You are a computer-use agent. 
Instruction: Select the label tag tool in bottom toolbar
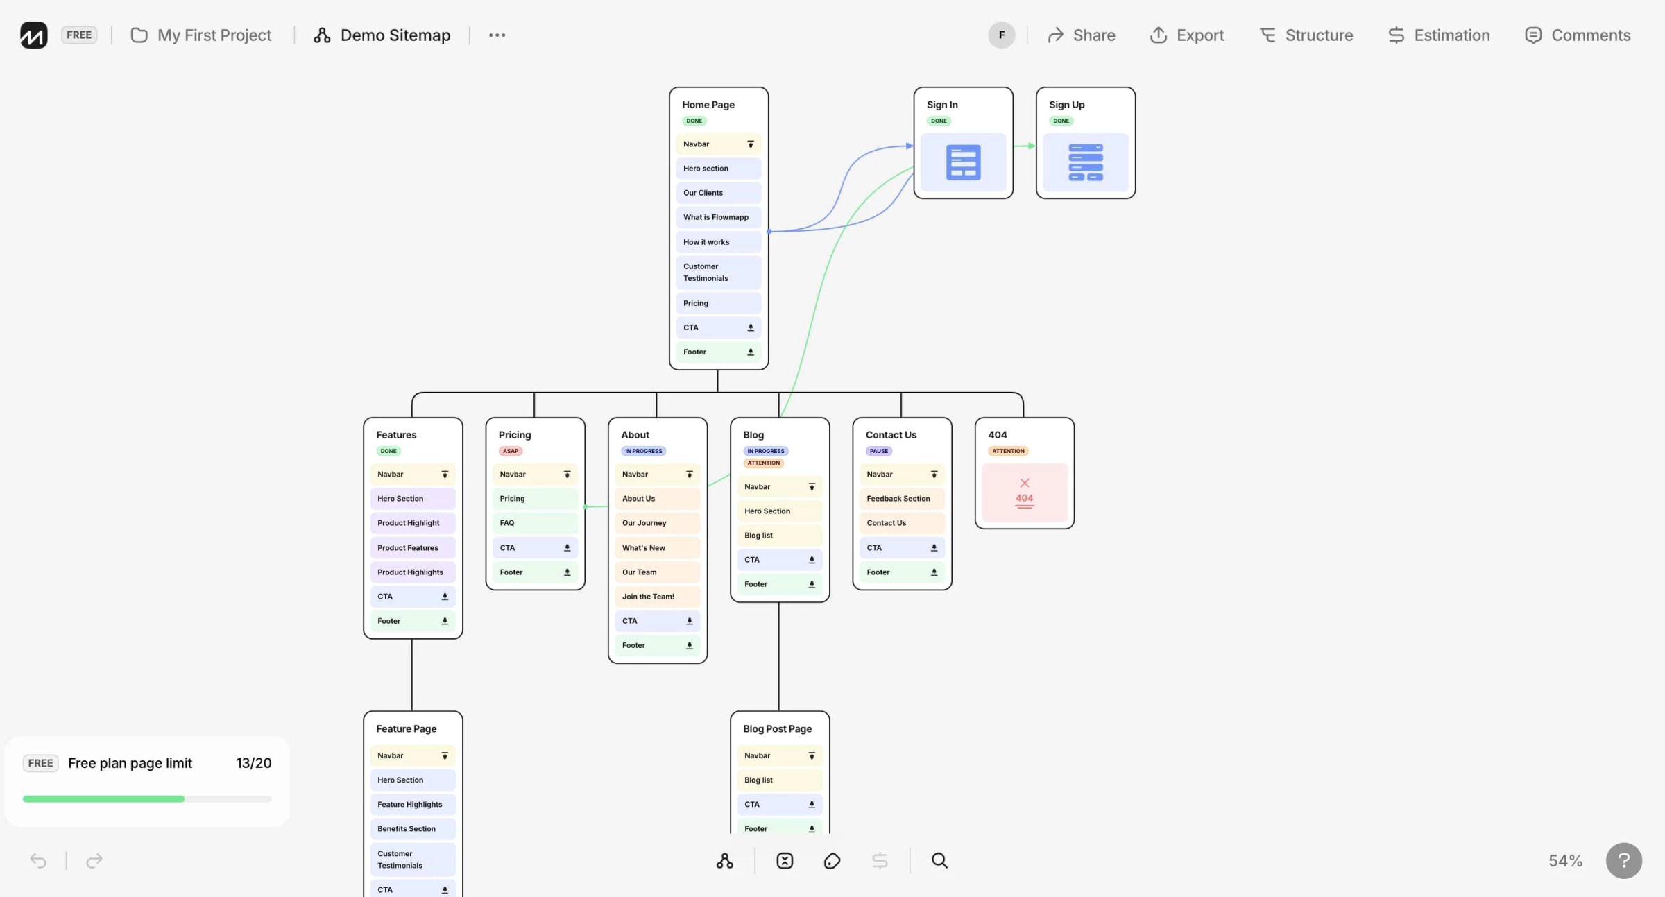(x=832, y=860)
